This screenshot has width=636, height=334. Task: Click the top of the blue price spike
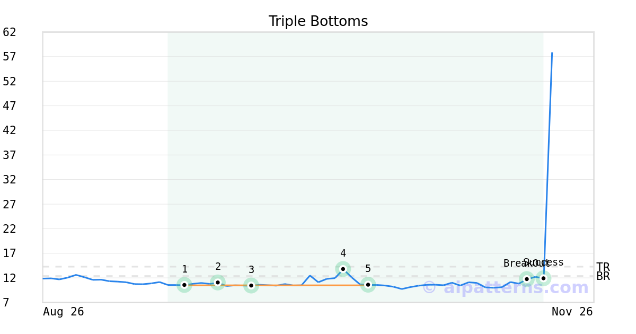(x=552, y=53)
